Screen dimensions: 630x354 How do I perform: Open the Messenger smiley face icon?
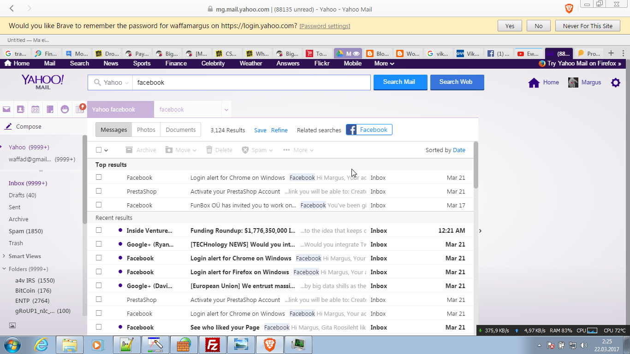65,109
